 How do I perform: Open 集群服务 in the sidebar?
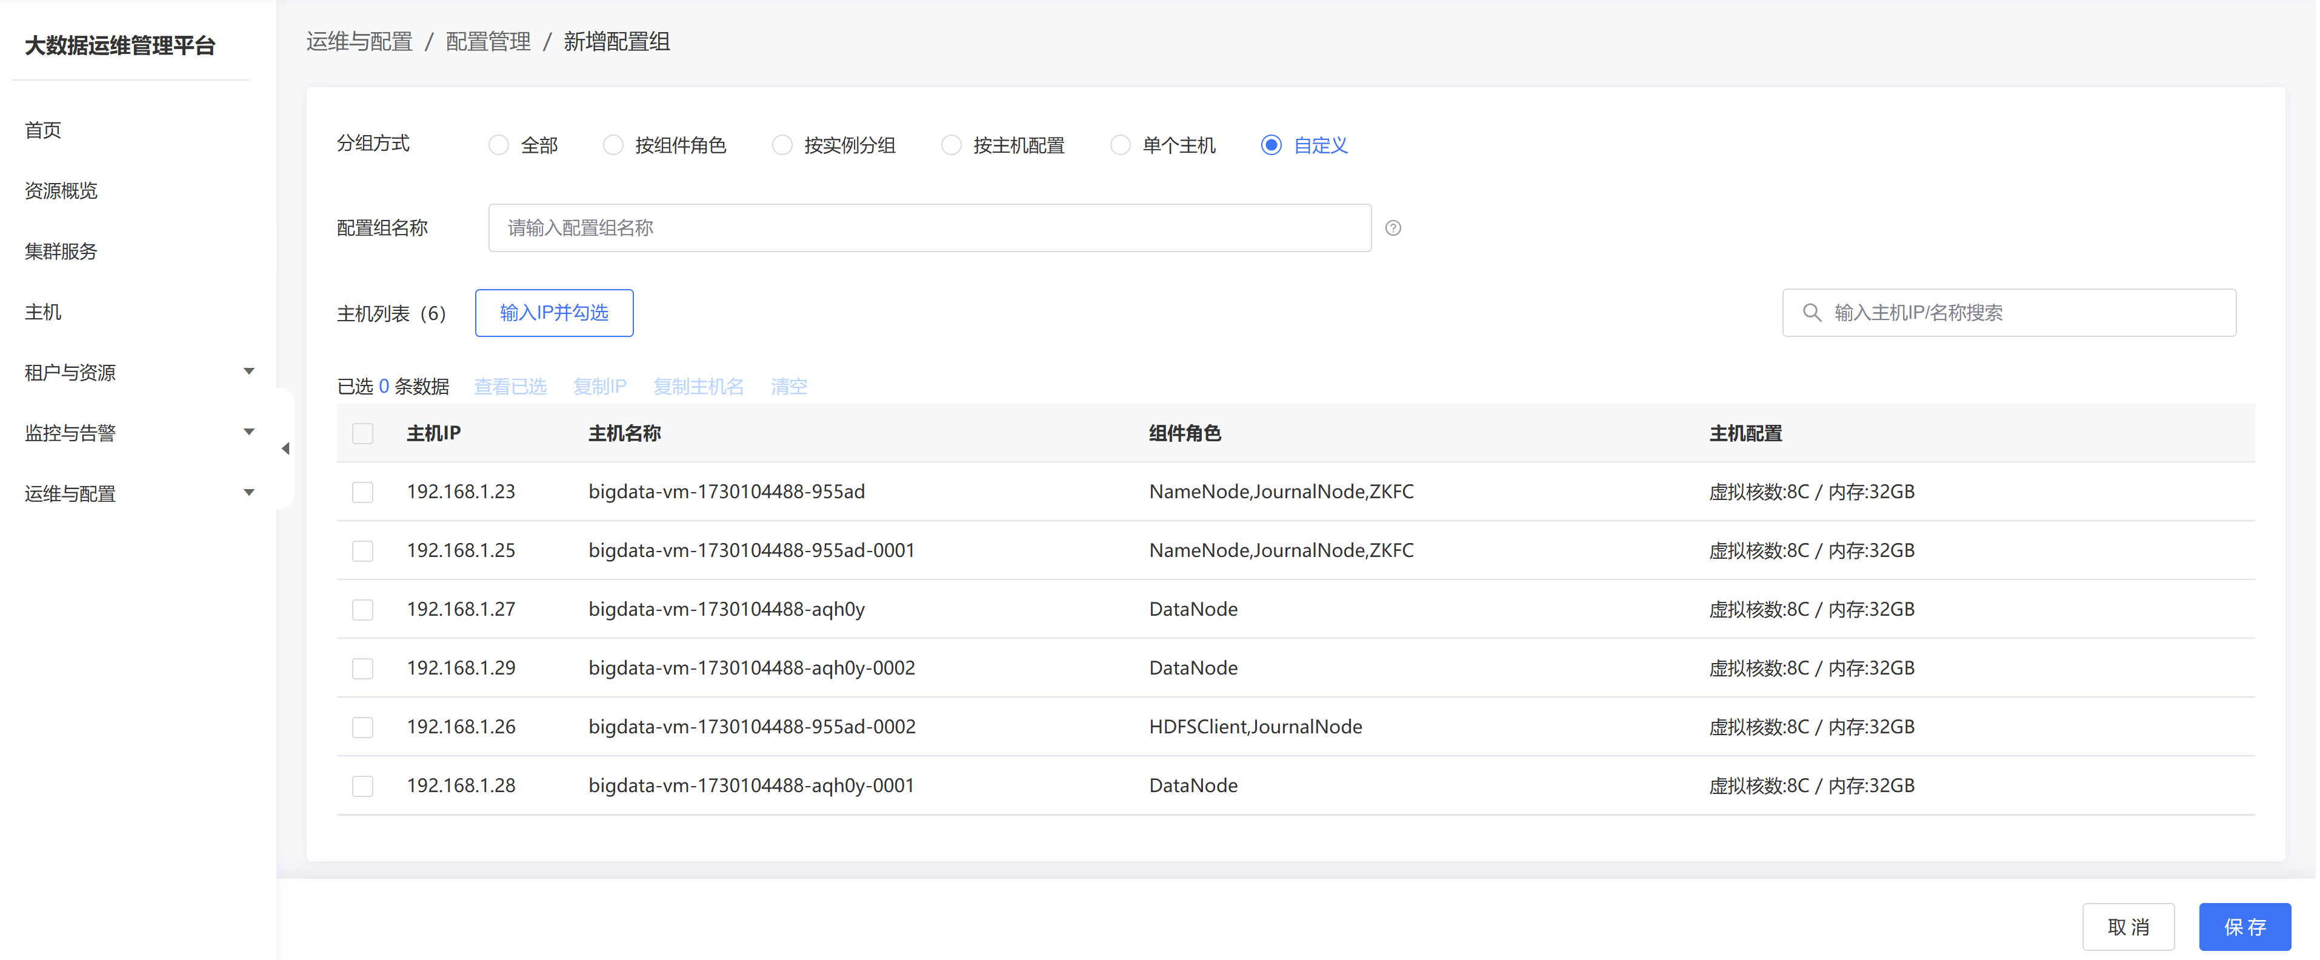(x=61, y=252)
